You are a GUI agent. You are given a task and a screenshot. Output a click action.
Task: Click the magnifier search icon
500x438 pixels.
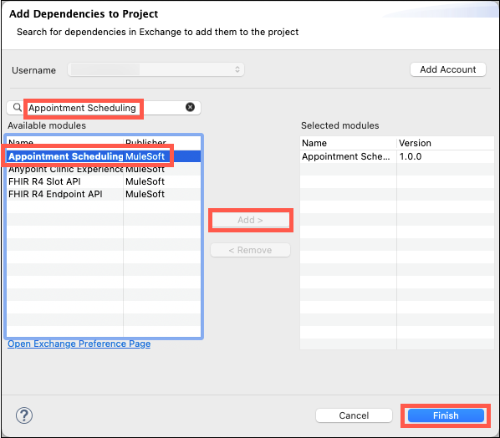click(18, 108)
